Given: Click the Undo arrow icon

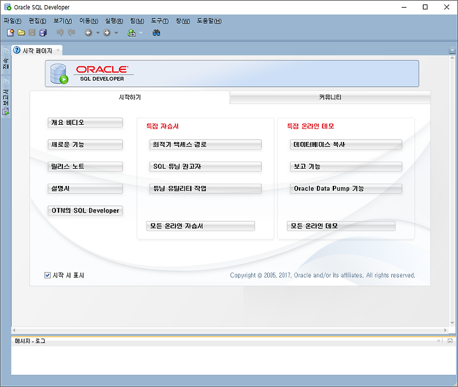Looking at the screenshot, I should (x=60, y=32).
